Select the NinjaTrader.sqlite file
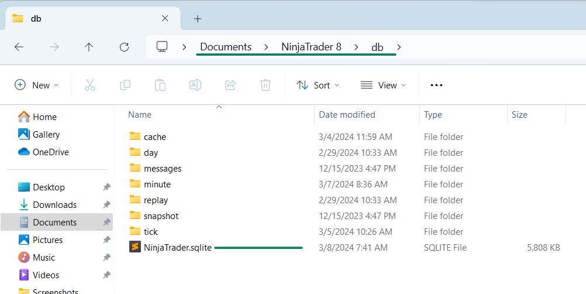The width and height of the screenshot is (586, 294). coord(178,248)
